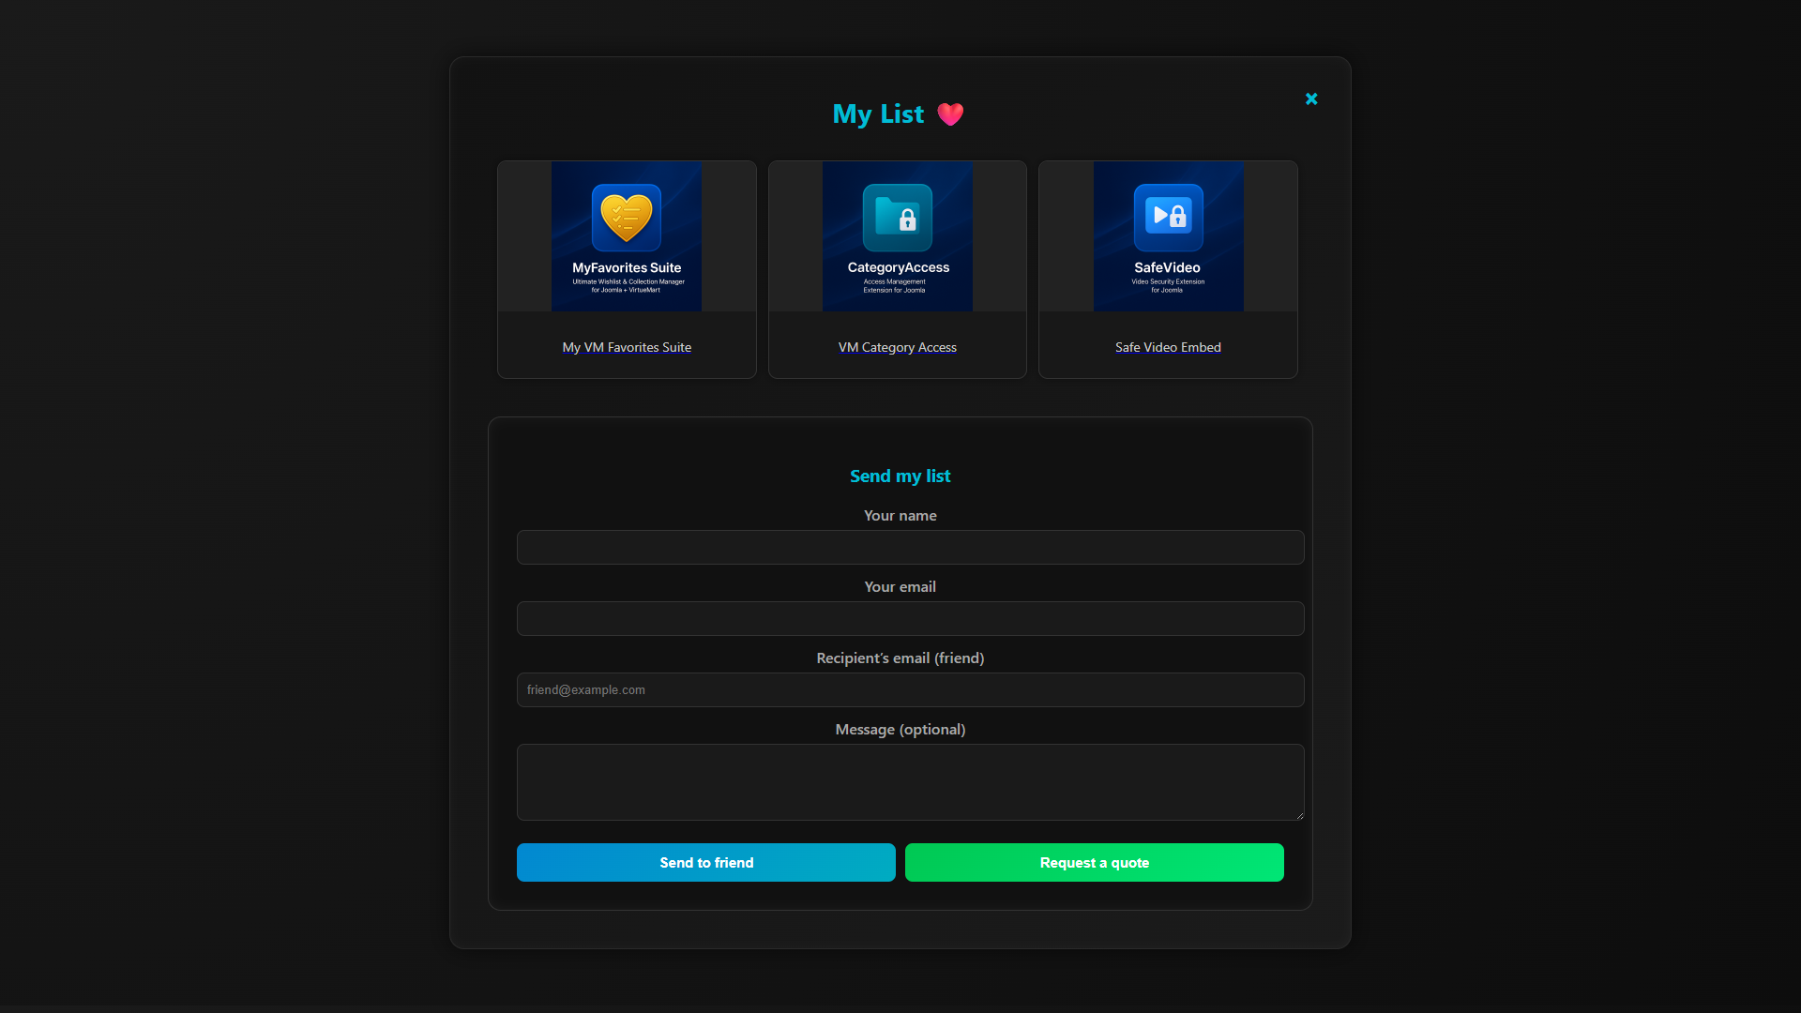Focus the Your email input field
Screen dimensions: 1801x1013
coord(910,619)
